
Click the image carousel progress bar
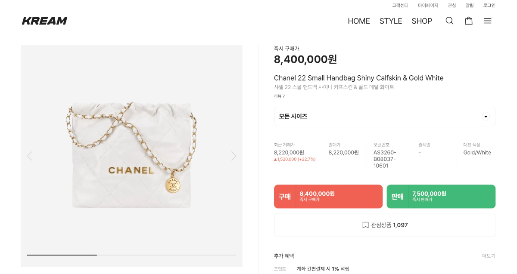pos(131,255)
